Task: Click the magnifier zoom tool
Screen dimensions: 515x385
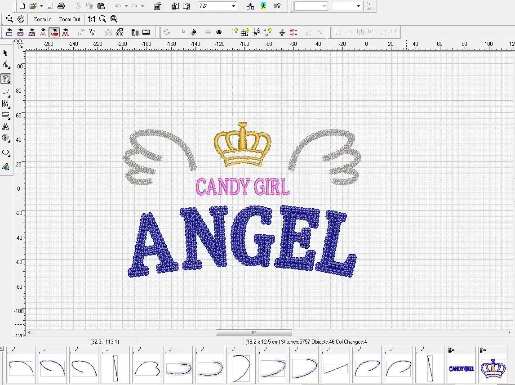Action: [x=9, y=19]
